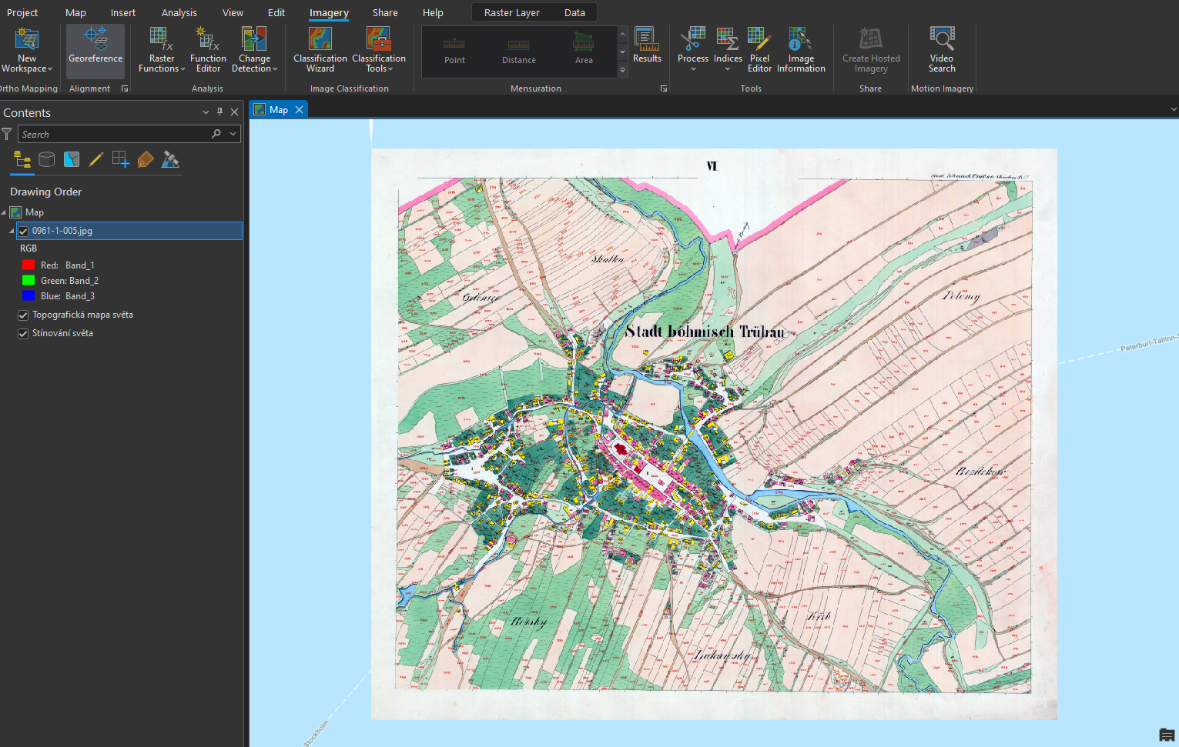Switch to the Analysis ribbon tab
The image size is (1179, 747).
(179, 13)
